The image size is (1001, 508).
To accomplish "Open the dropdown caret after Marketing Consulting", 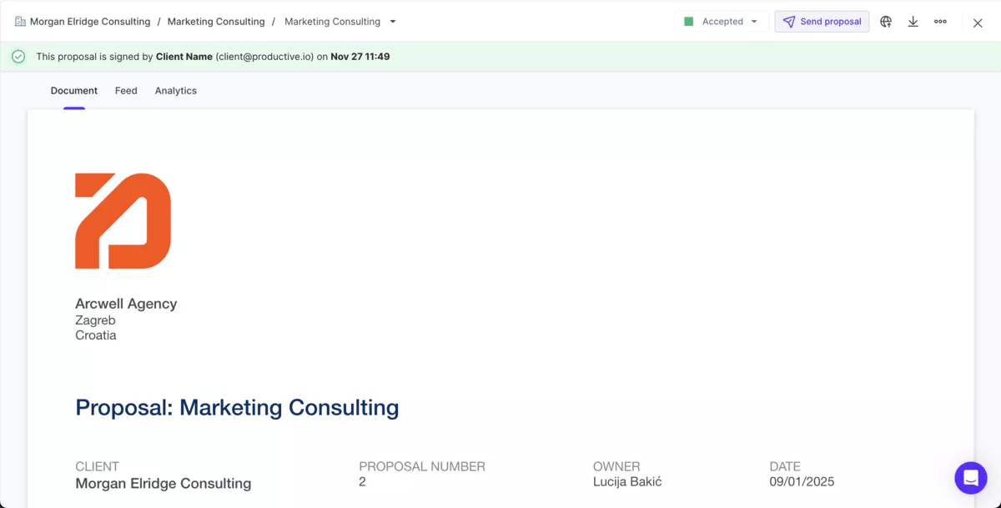I will (393, 22).
